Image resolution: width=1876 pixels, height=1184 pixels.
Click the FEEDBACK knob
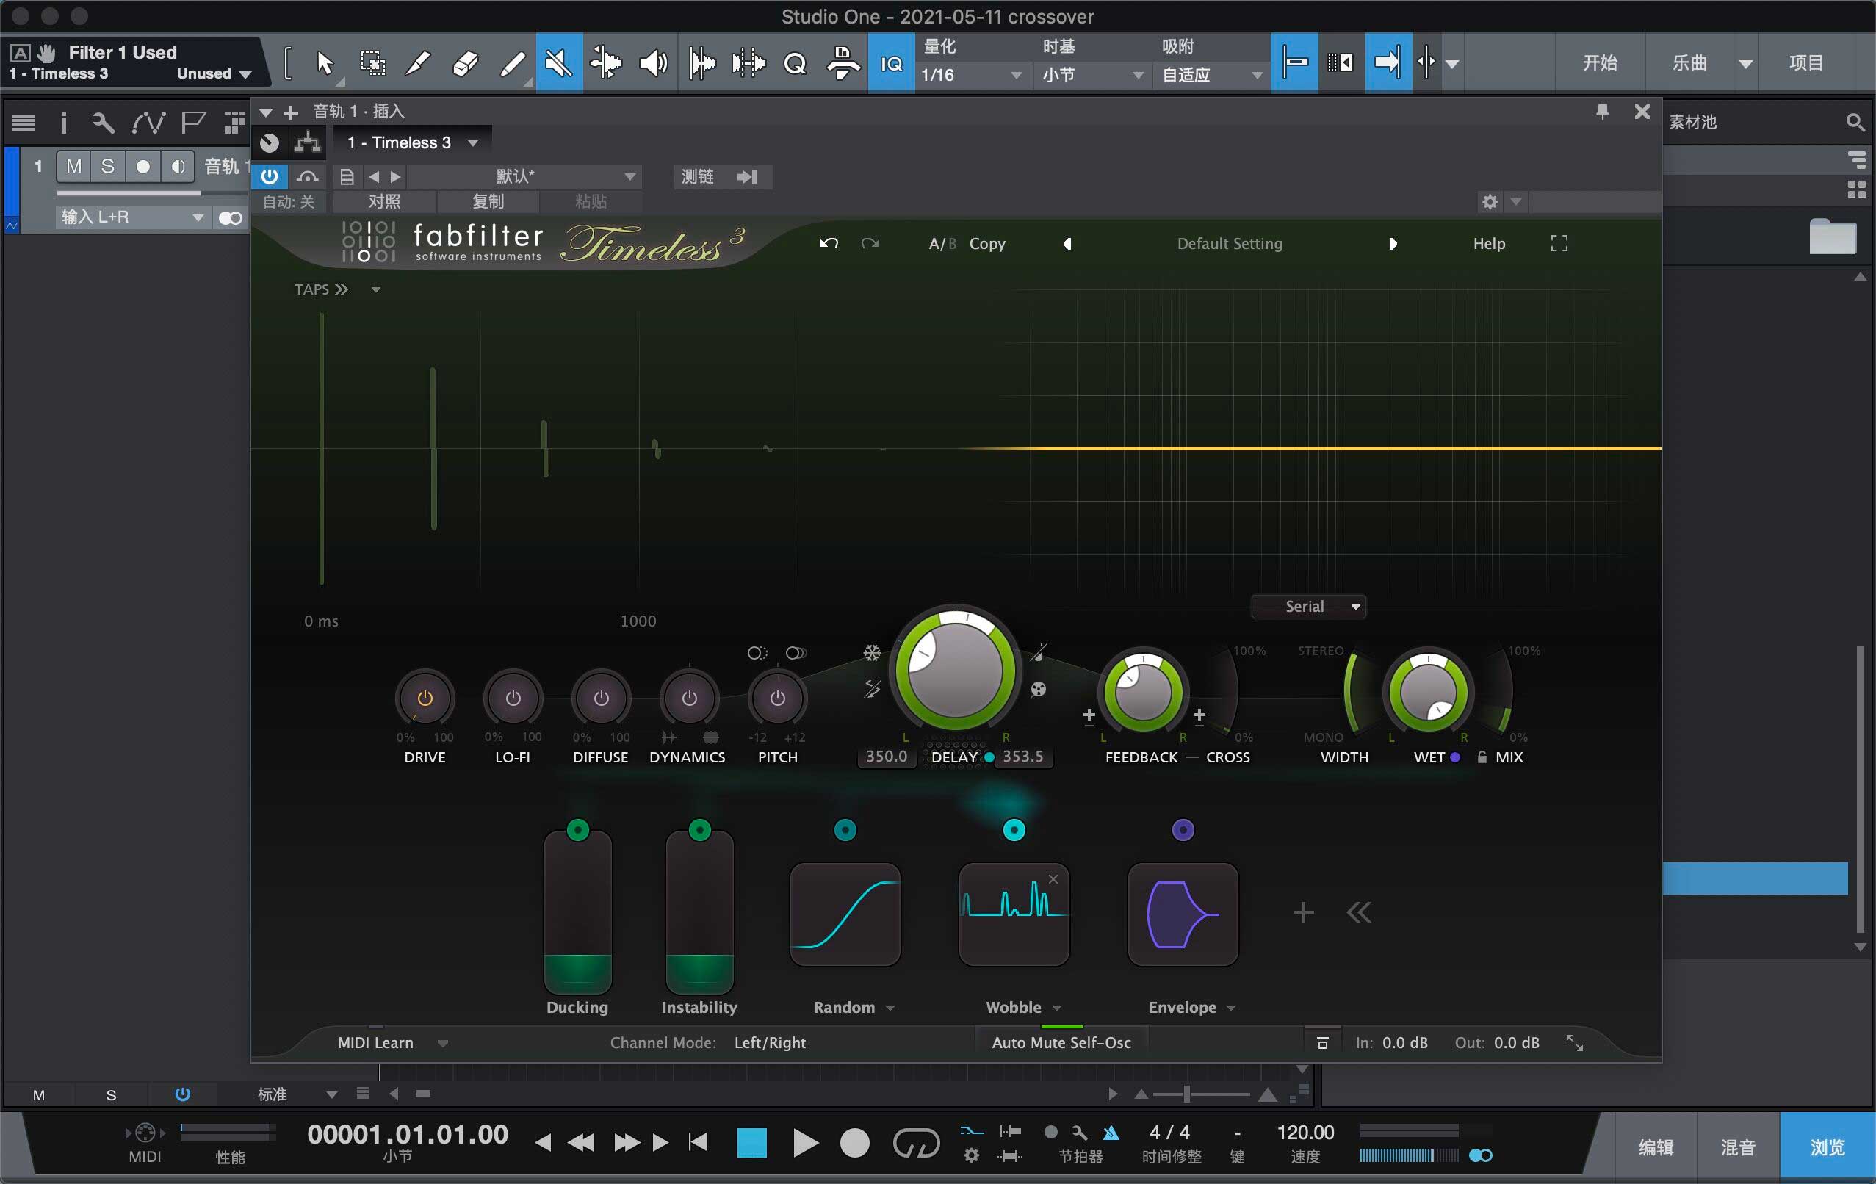coord(1143,691)
